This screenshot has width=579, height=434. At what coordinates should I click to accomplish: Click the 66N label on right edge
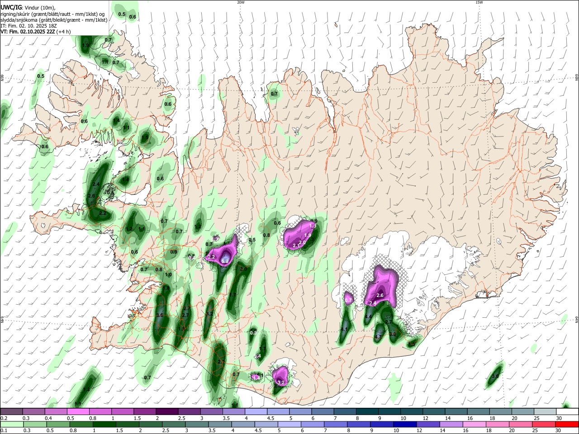point(577,78)
